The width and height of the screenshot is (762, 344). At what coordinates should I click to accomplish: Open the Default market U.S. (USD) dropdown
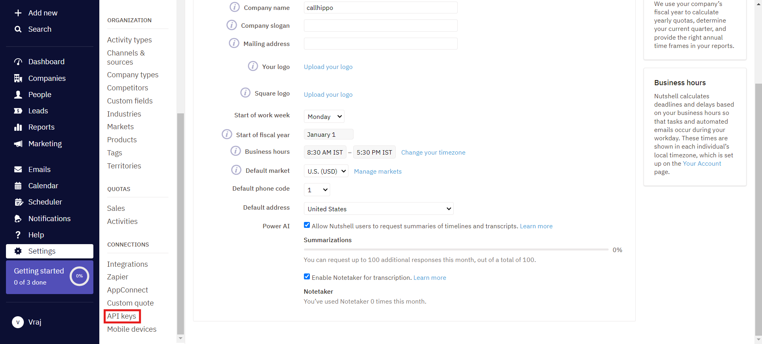[x=326, y=171]
